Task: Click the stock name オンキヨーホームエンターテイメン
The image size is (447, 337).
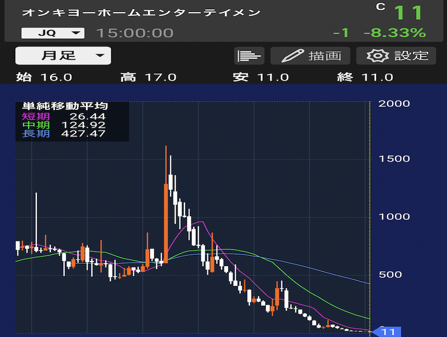Action: click(x=141, y=13)
